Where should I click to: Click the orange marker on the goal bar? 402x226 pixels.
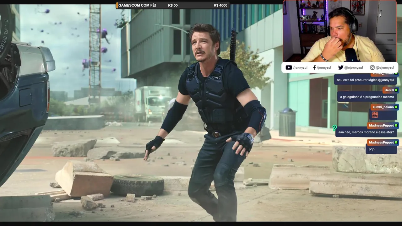pyautogui.click(x=117, y=5)
